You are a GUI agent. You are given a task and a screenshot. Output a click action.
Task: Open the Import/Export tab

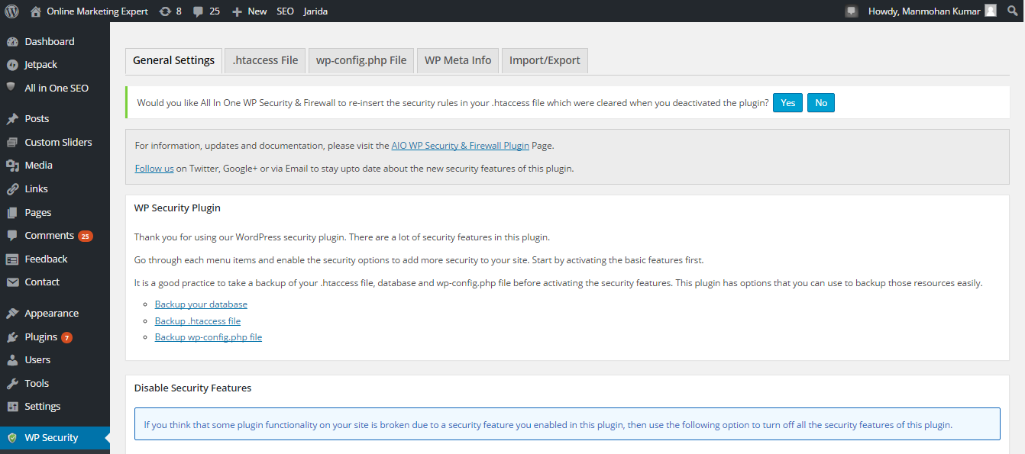pos(545,60)
